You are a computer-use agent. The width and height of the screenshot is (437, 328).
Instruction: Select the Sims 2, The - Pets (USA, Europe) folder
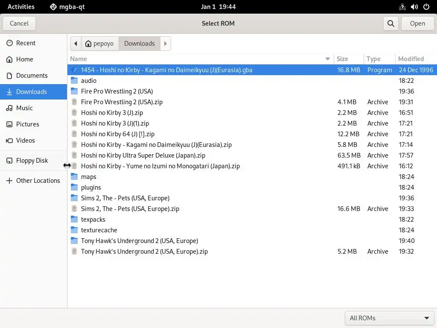point(252,198)
